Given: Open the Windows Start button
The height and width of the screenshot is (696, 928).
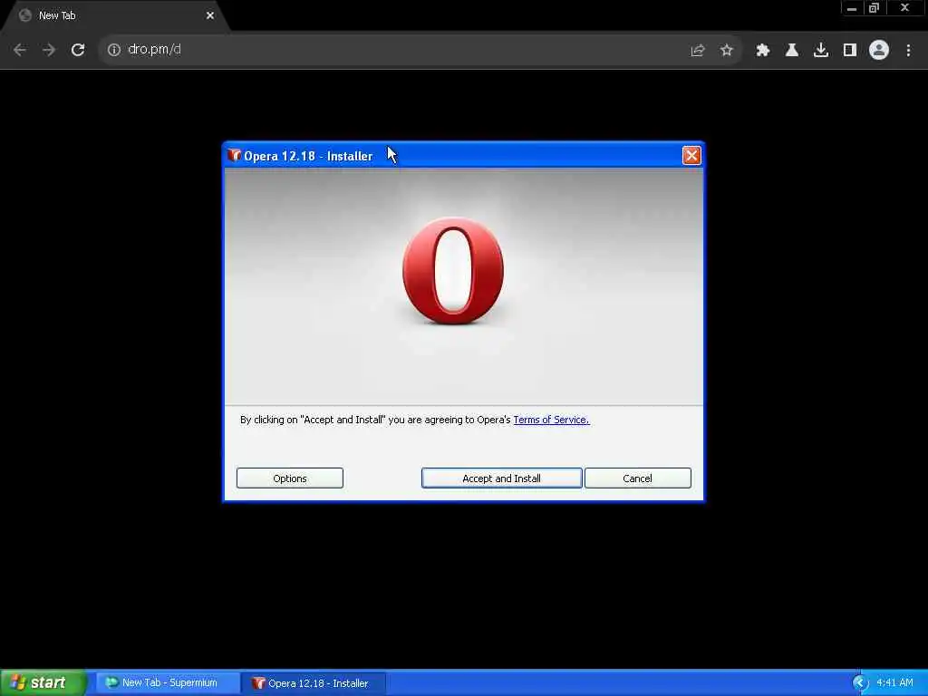Looking at the screenshot, I should coord(43,682).
